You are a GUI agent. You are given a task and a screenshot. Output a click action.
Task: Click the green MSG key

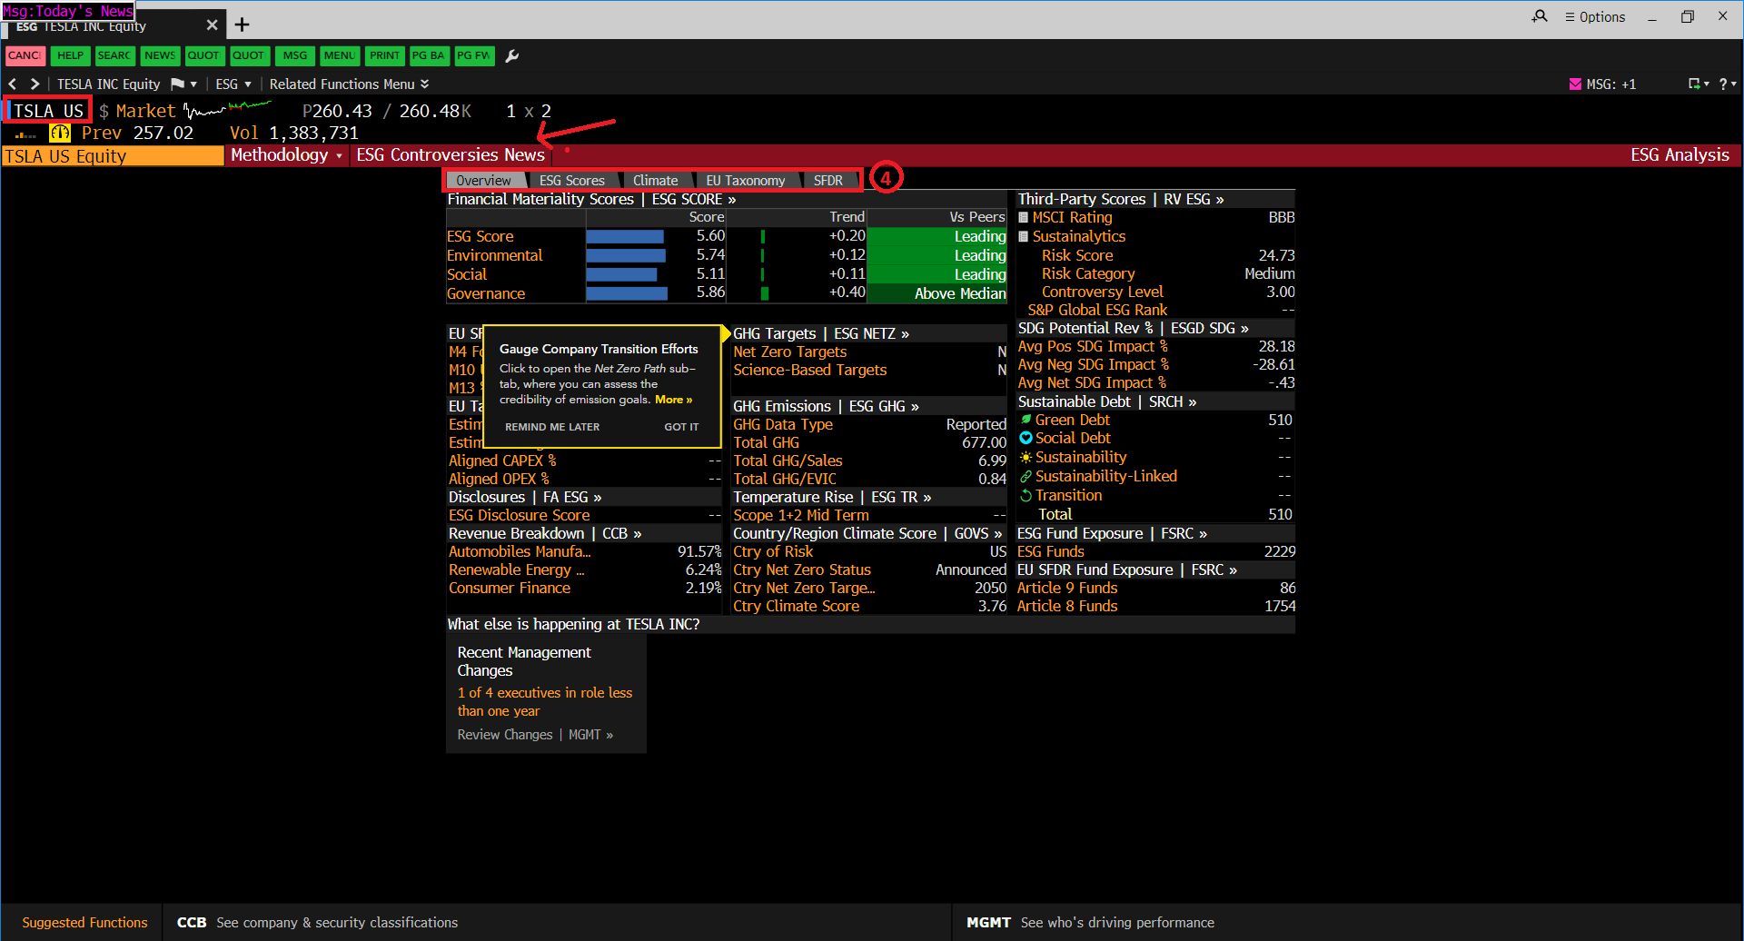pos(294,56)
